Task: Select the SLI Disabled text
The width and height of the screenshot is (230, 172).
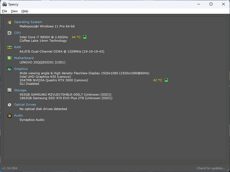Action: coord(29,84)
